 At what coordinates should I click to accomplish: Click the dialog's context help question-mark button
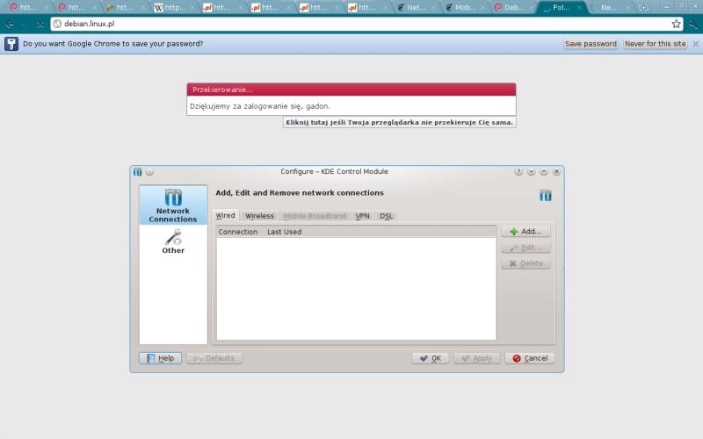tap(518, 172)
